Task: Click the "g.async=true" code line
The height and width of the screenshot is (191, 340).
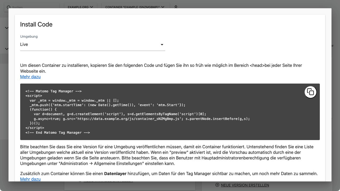Action: point(142,119)
